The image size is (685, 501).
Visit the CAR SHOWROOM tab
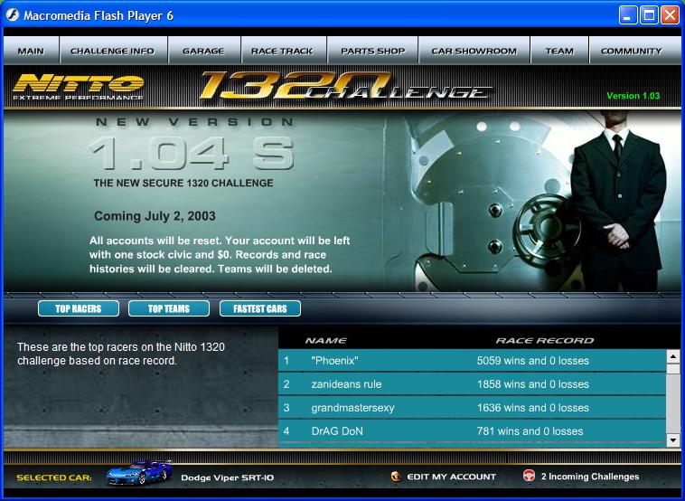click(474, 51)
